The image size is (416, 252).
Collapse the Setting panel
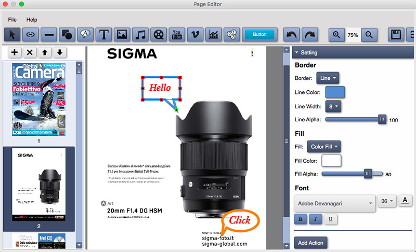click(x=296, y=52)
